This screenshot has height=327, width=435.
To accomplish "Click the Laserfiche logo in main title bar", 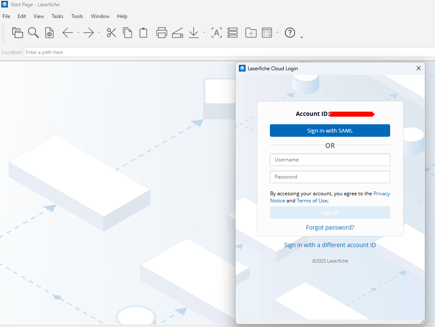I will 5,5.
